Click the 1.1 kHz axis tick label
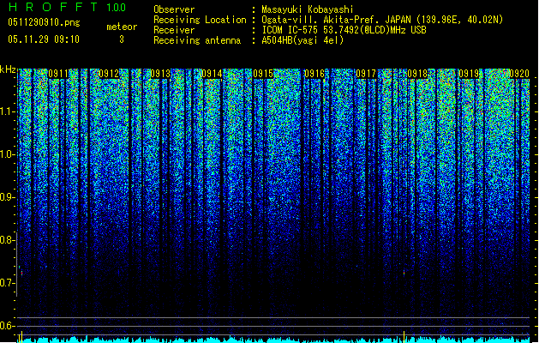This screenshot has width=539, height=343. 8,111
